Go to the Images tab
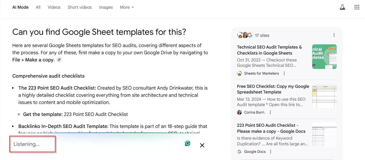The height and width of the screenshot is (160, 365). click(106, 7)
